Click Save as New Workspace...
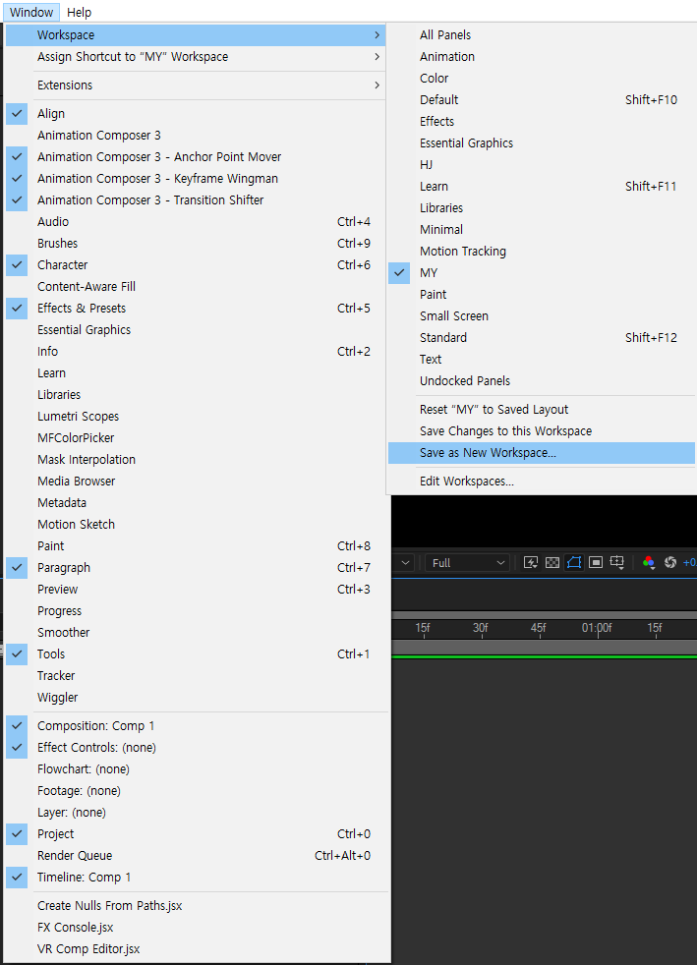697x965 pixels. (542, 453)
